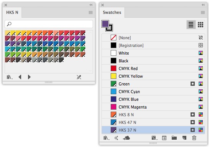
Task: Click CMYK mode icon on White row
Action: point(201,53)
